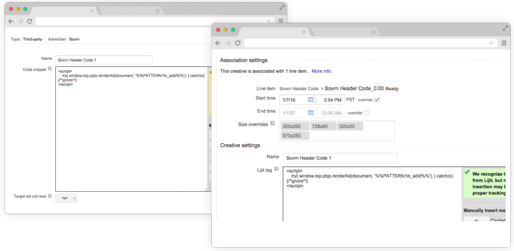Click address bar in front browser window
514x251 pixels.
pyautogui.click(x=371, y=43)
